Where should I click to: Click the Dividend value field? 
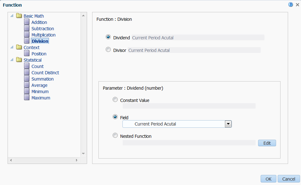click(x=198, y=37)
